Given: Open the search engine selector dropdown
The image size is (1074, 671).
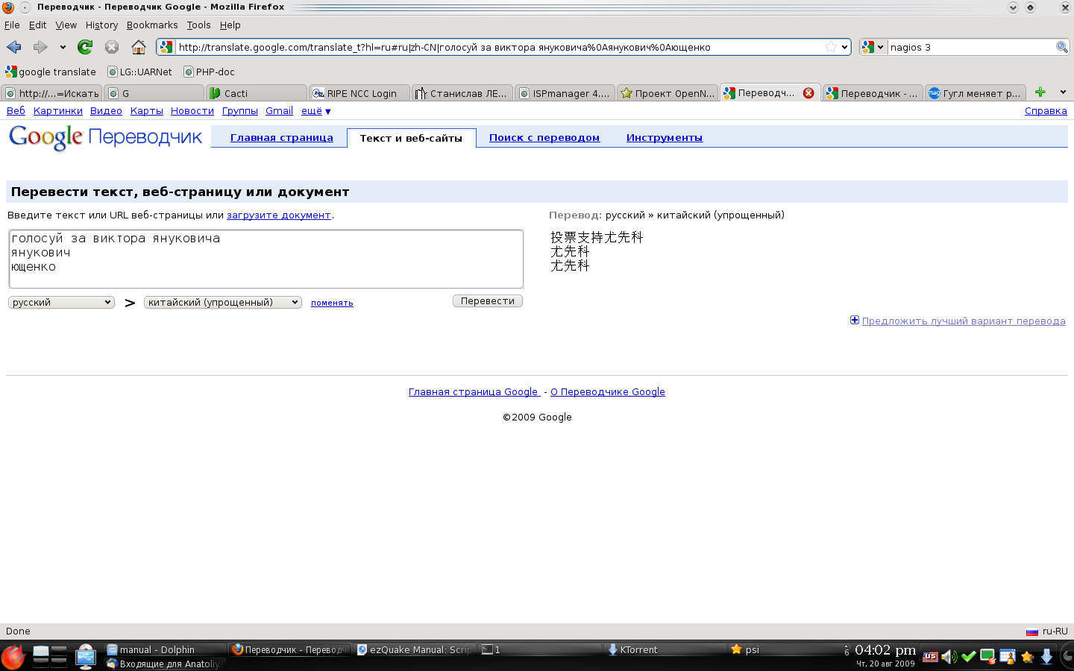Looking at the screenshot, I should [873, 47].
